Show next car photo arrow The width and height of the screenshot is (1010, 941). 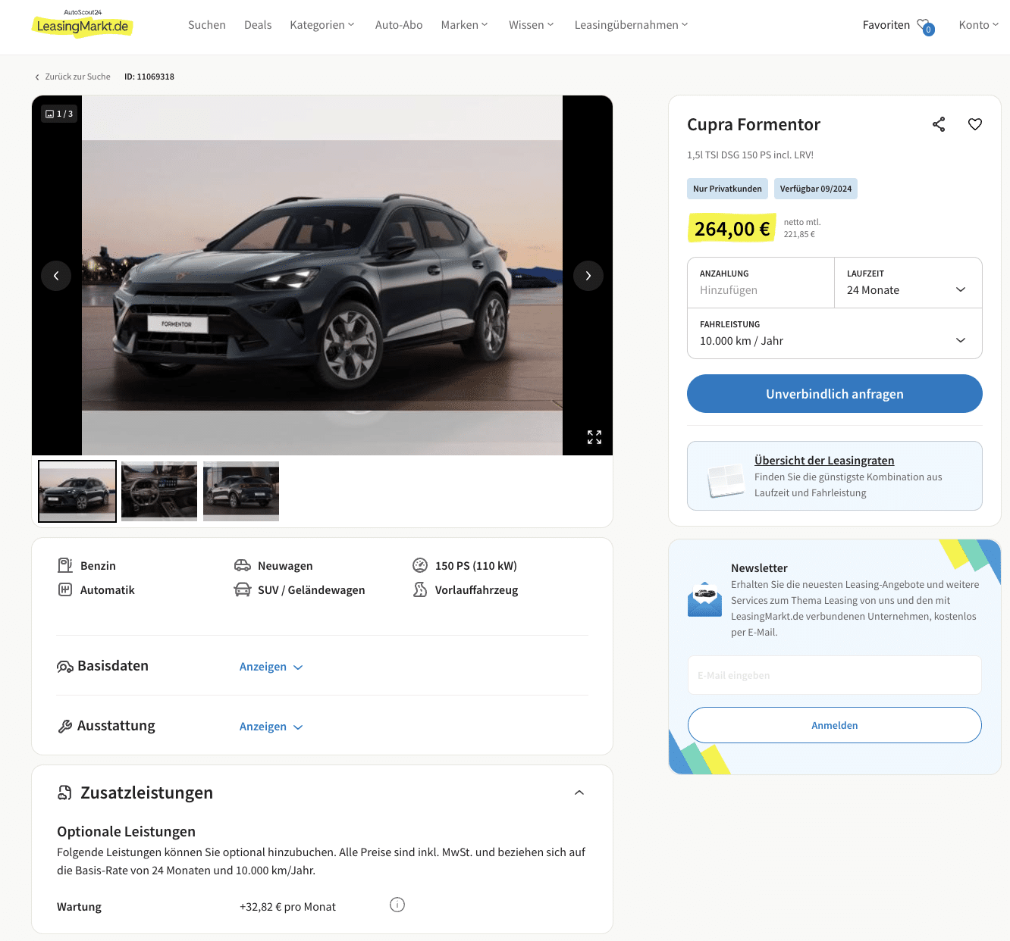click(x=588, y=276)
